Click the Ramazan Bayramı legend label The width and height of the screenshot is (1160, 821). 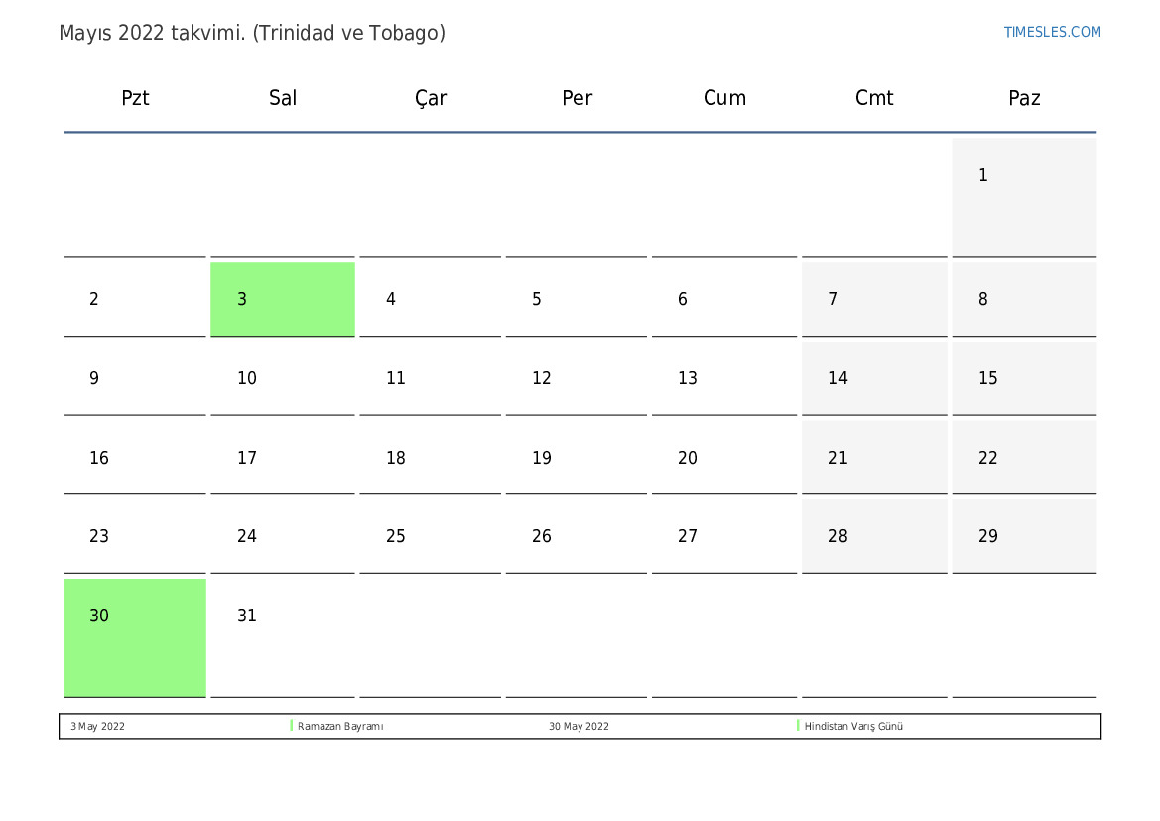[x=340, y=727]
